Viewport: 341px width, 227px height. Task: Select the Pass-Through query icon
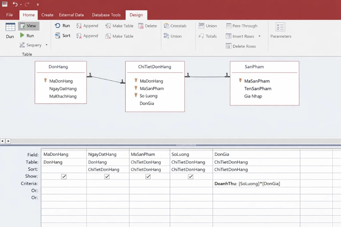pyautogui.click(x=229, y=26)
